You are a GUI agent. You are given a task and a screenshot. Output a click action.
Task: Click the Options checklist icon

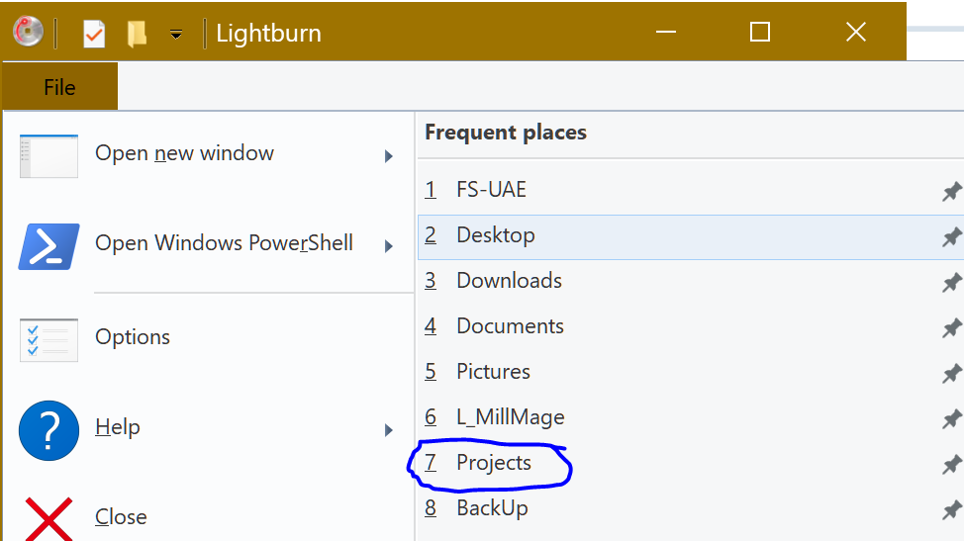[48, 339]
